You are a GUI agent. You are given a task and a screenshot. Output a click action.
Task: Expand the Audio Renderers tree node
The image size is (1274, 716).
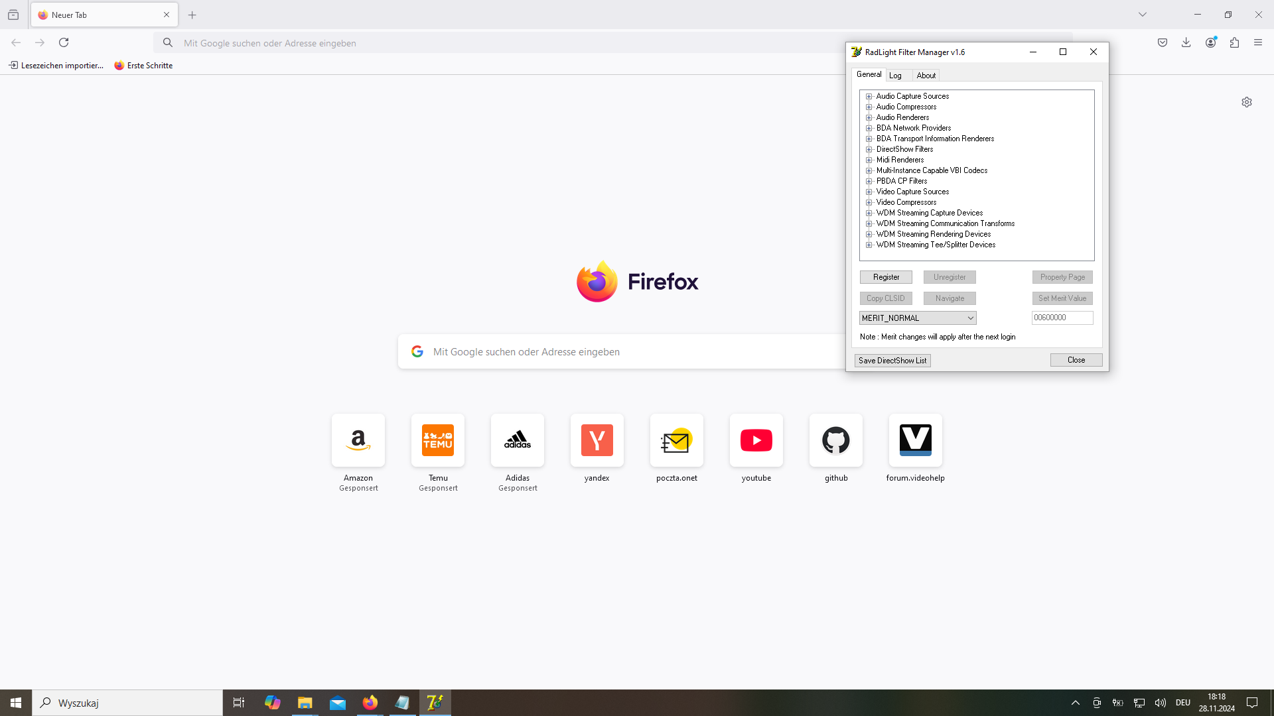[x=869, y=117]
